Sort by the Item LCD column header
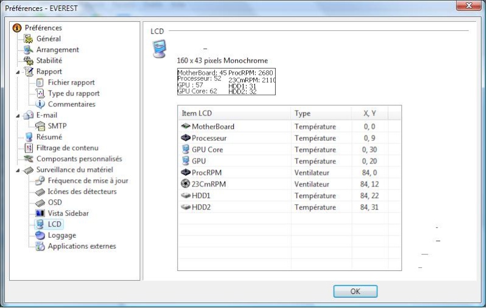This screenshot has height=308, width=487. click(234, 114)
